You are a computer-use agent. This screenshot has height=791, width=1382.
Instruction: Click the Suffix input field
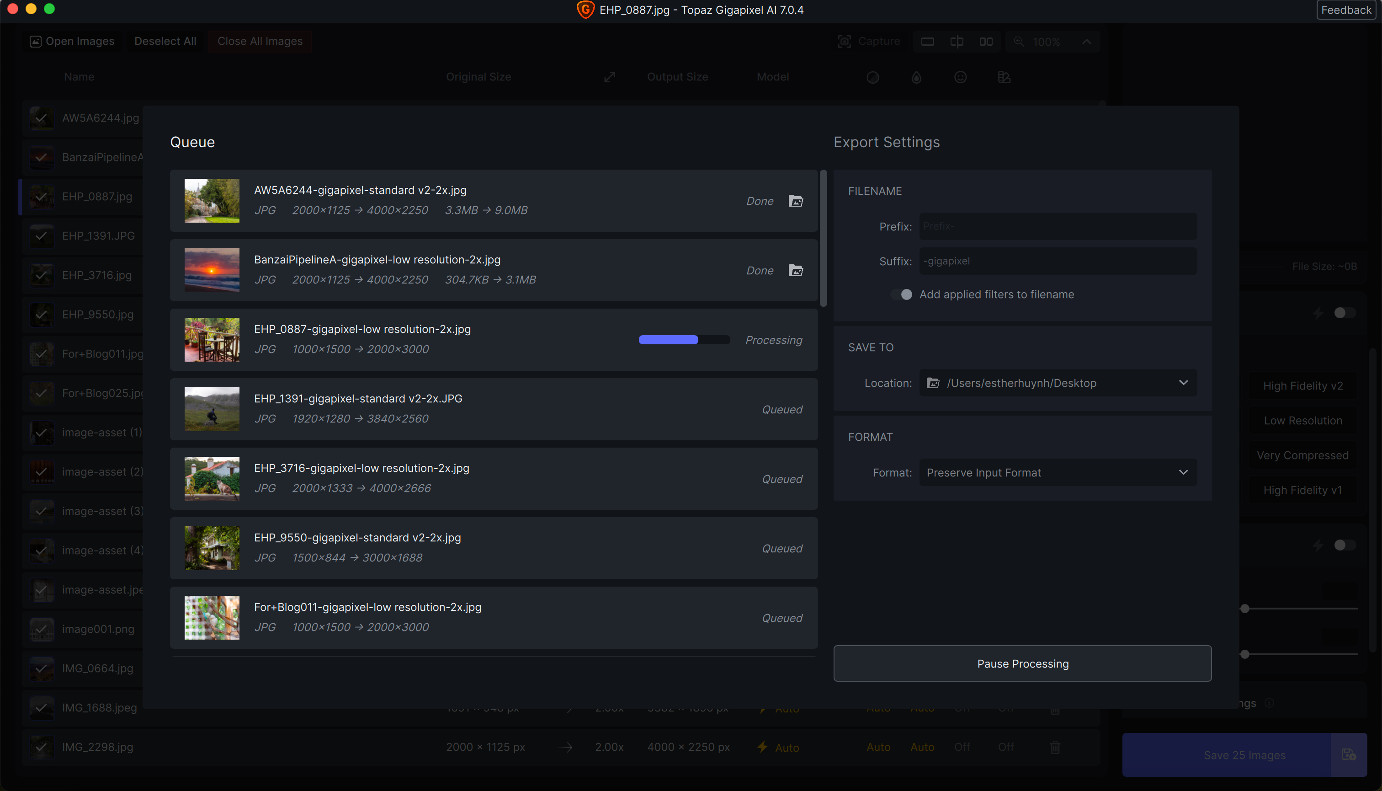(1058, 261)
